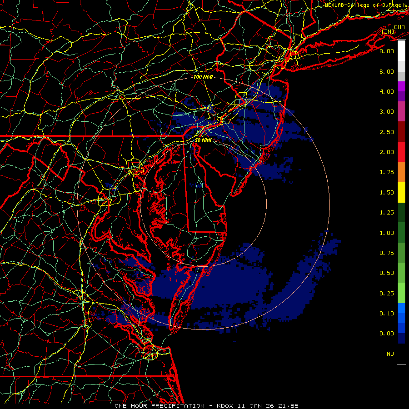Click the 1.75 legend value label
This screenshot has height=409, width=409.
click(387, 172)
